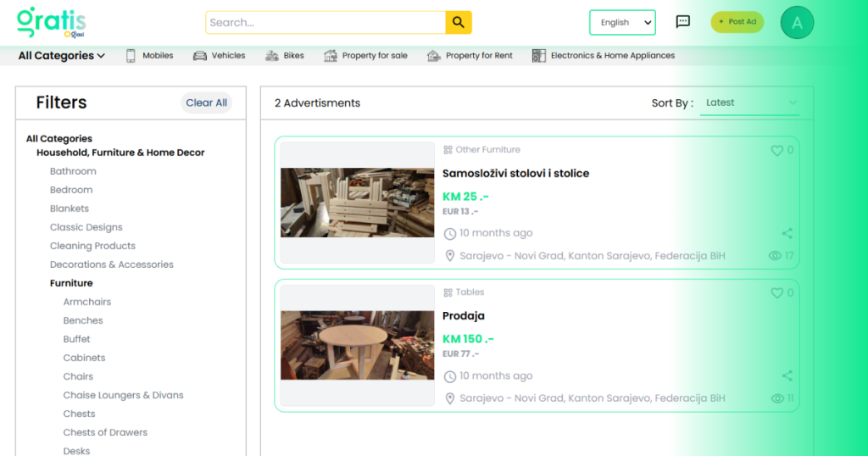
Task: Click the yellow search magnifier button
Action: [x=459, y=23]
